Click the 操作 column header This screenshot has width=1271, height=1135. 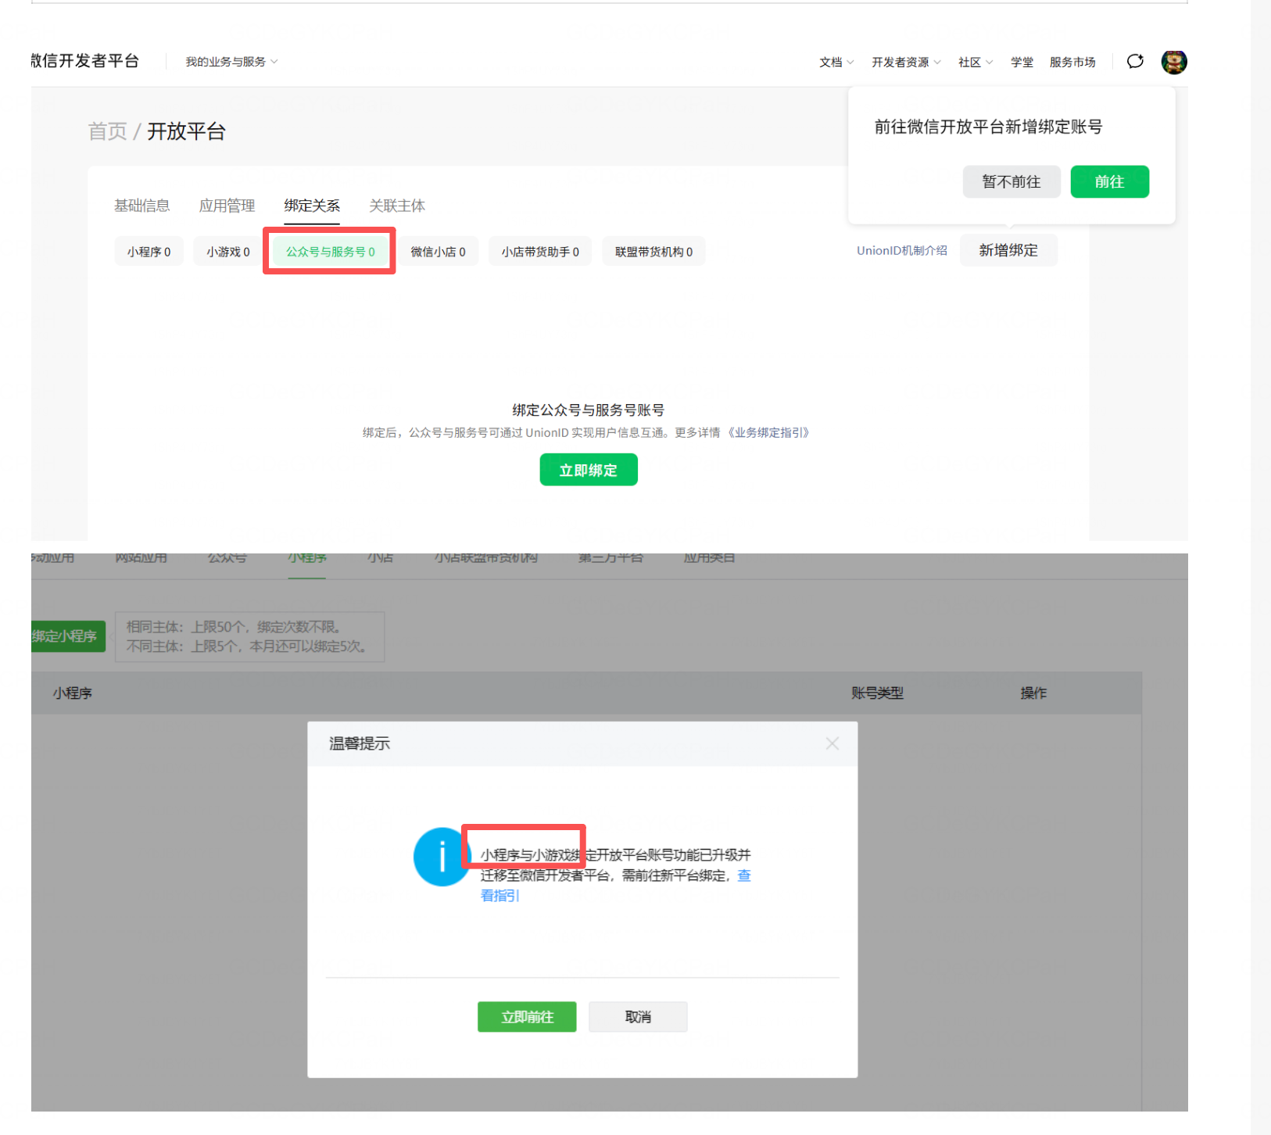pos(1033,693)
